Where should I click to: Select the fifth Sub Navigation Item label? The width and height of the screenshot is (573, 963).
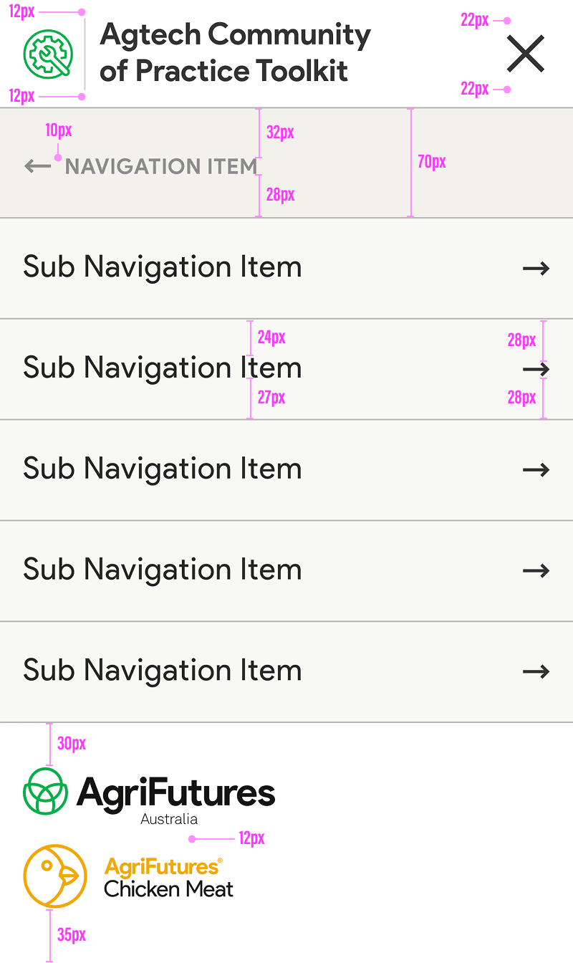163,671
